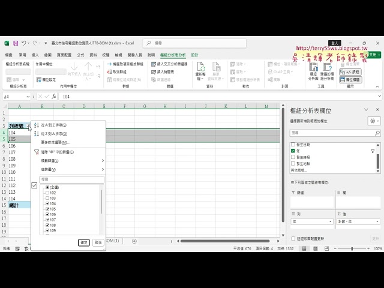Uncheck the 105 filter item

coord(47,209)
